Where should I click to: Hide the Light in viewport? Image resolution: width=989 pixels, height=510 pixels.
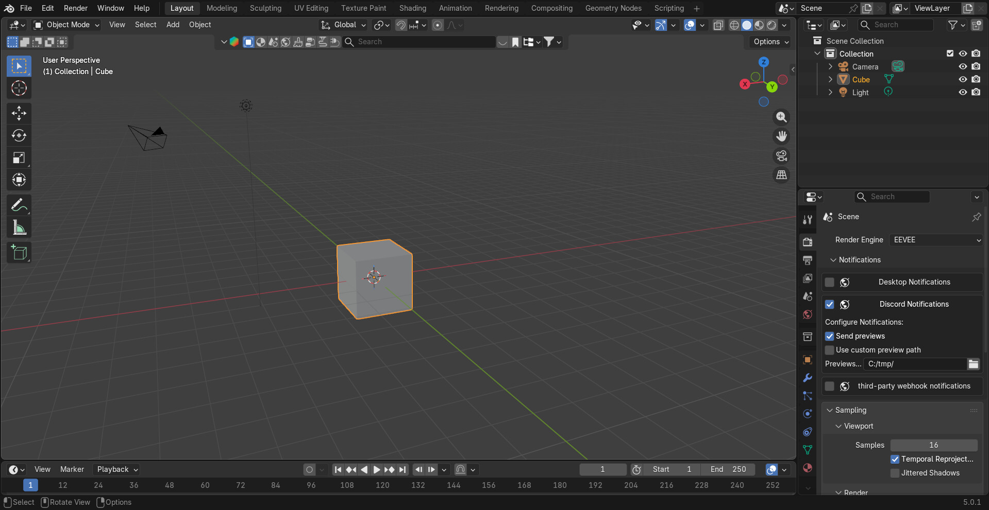(x=963, y=92)
